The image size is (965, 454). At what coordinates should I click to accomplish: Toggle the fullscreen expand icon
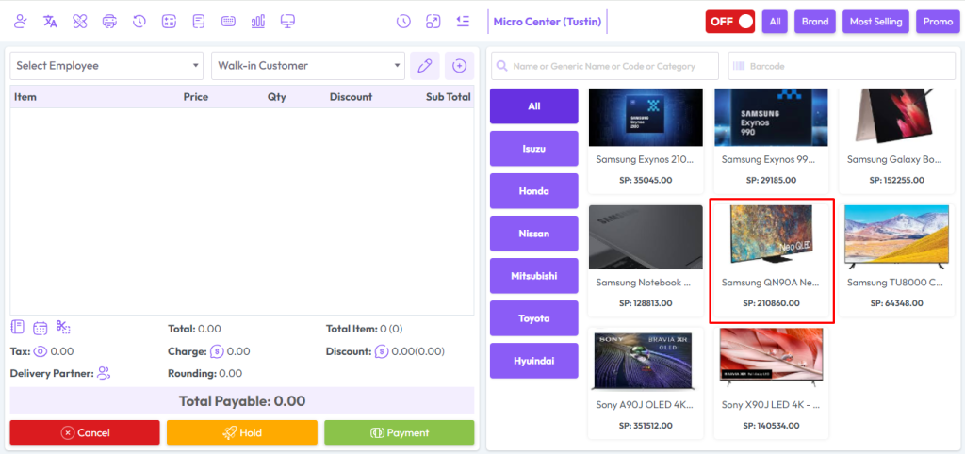pyautogui.click(x=433, y=22)
